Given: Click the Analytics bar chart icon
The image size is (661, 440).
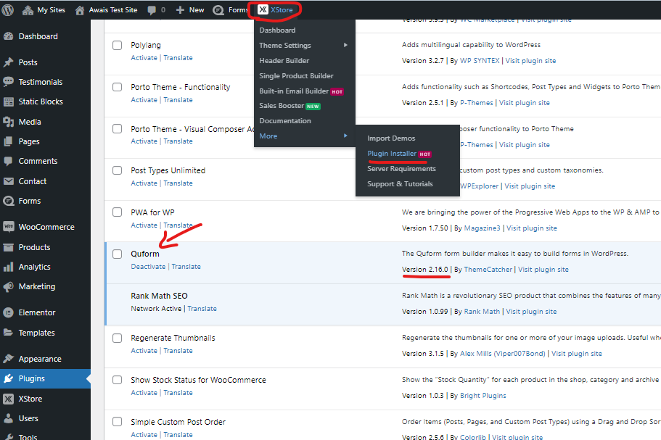Looking at the screenshot, I should click(9, 267).
